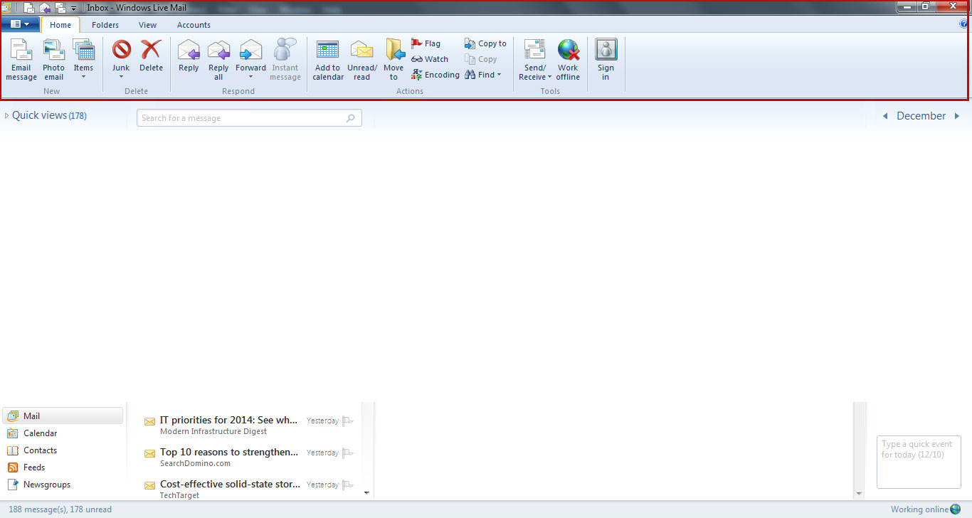
Task: Open the Calendar shortcut in sidebar
Action: click(39, 433)
